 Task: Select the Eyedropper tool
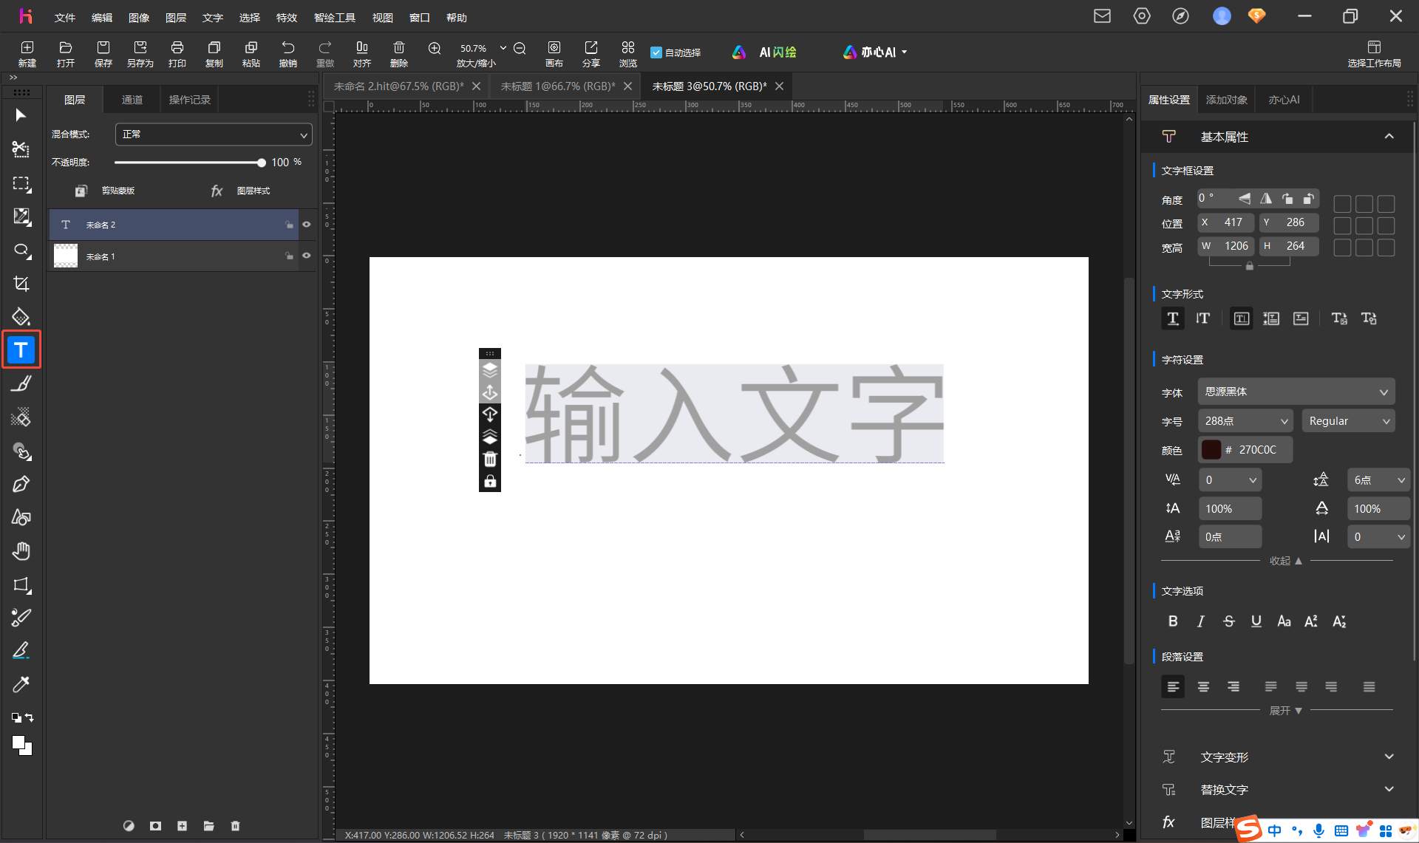[21, 684]
